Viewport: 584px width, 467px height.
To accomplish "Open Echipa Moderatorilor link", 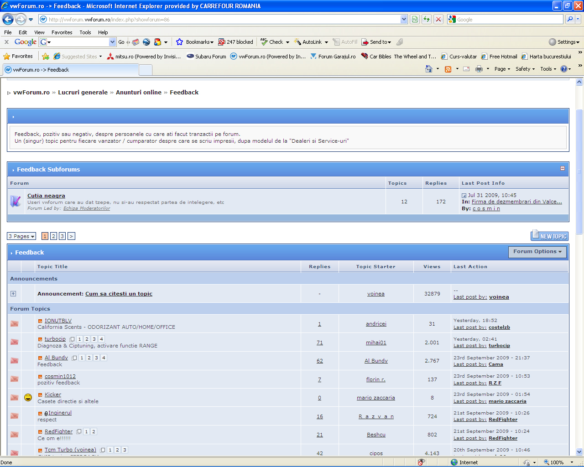I will pos(87,208).
